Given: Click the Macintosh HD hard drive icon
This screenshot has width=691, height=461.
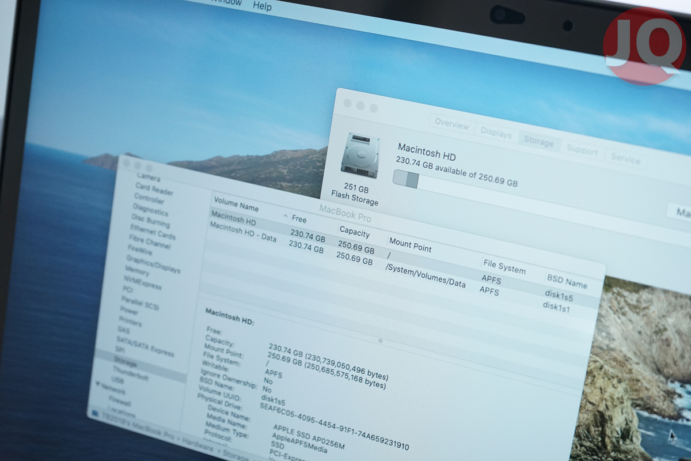Looking at the screenshot, I should tap(360, 154).
